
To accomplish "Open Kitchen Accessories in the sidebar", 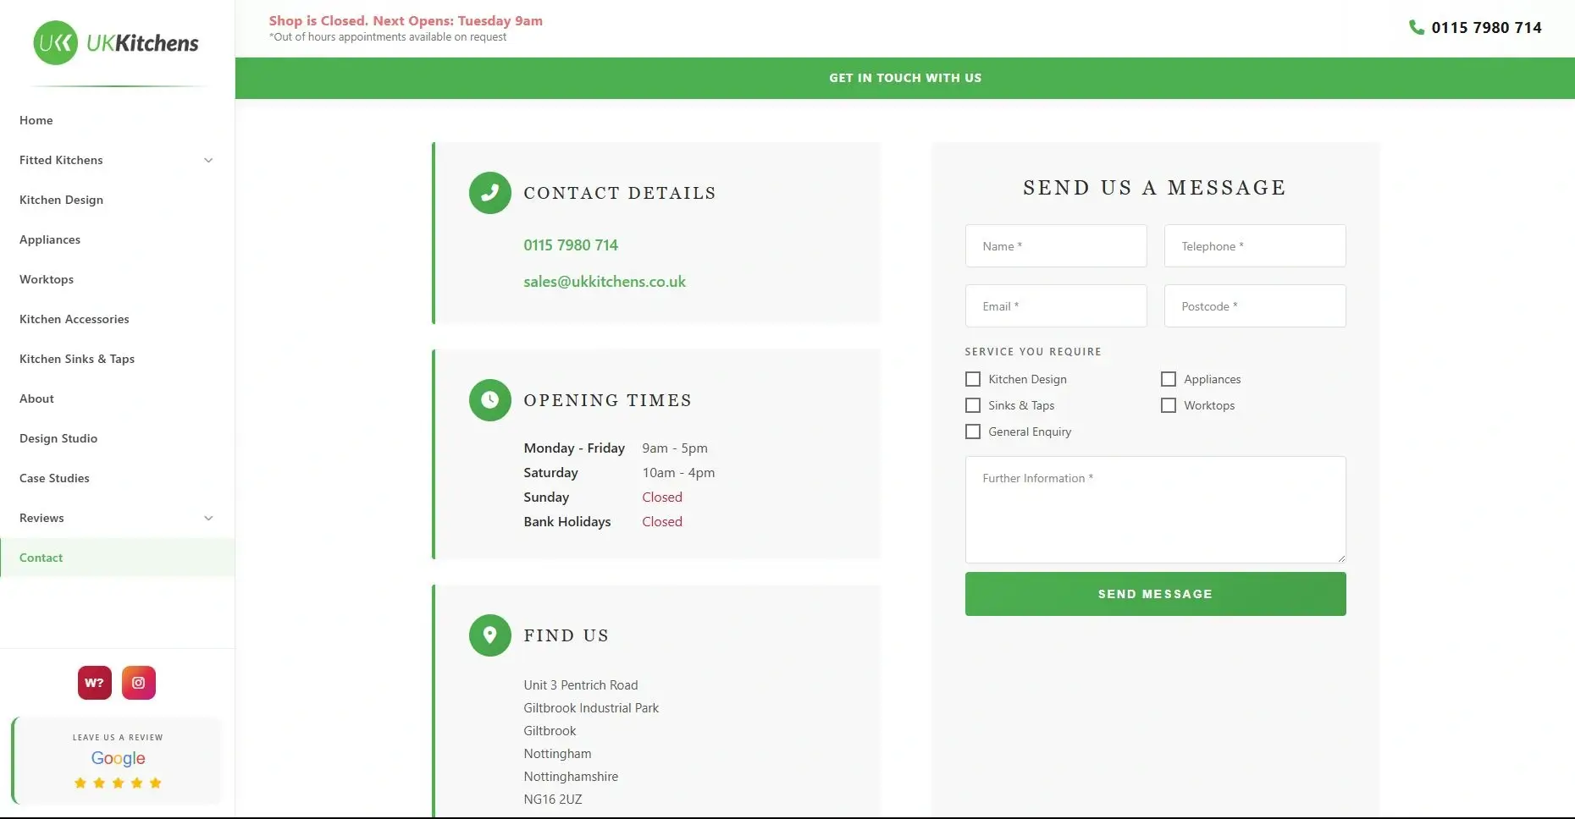I will point(117,319).
